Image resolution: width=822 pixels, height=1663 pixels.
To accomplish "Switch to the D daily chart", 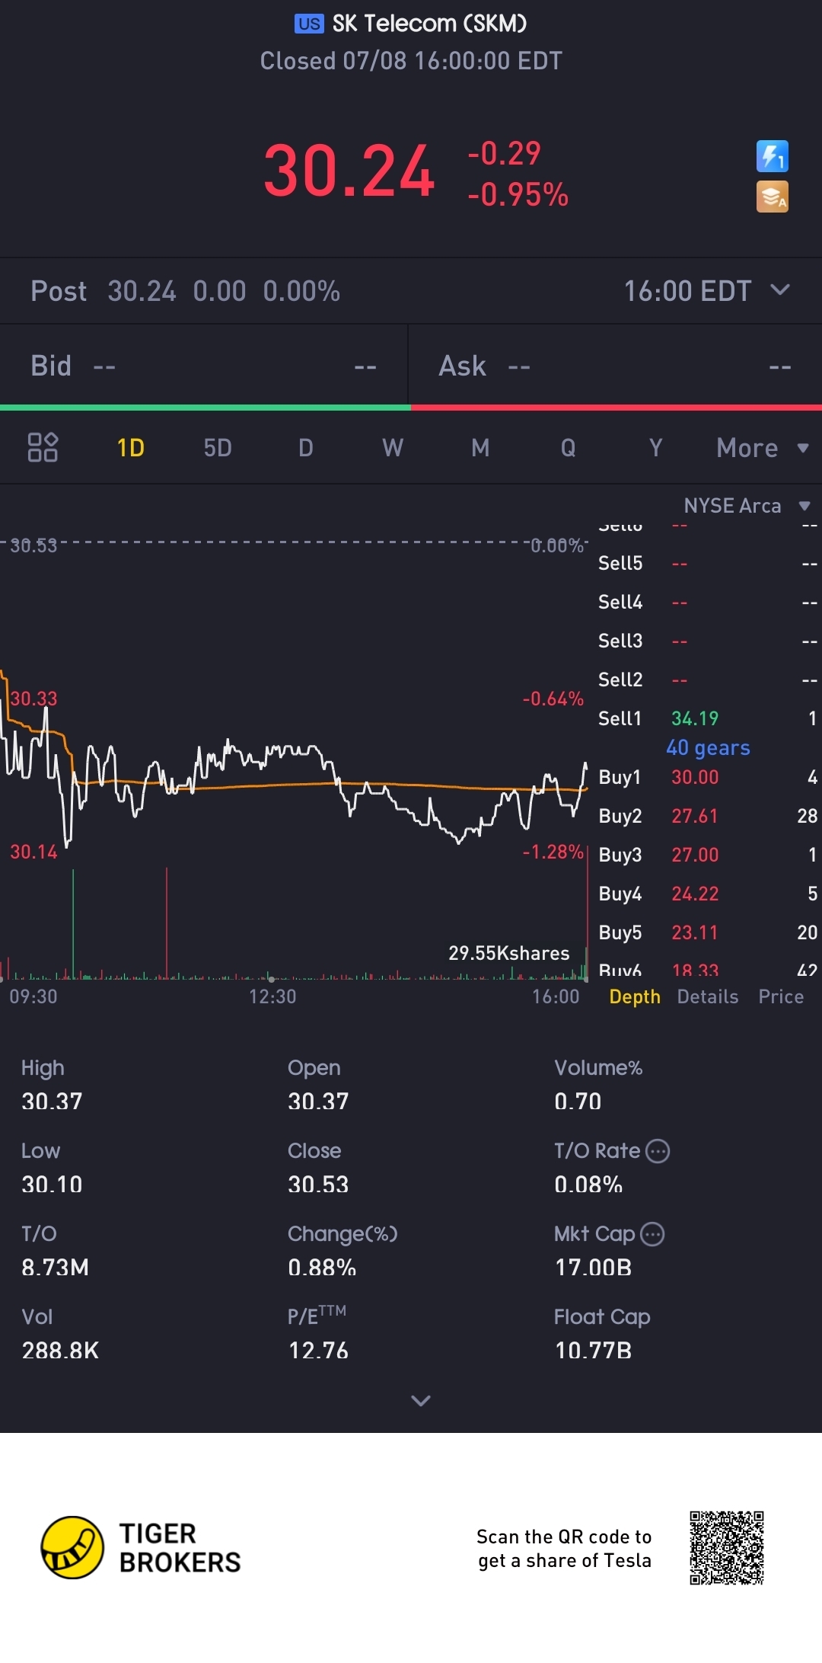I will (306, 448).
